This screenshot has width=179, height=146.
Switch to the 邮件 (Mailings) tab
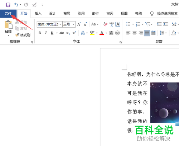coord(96,14)
